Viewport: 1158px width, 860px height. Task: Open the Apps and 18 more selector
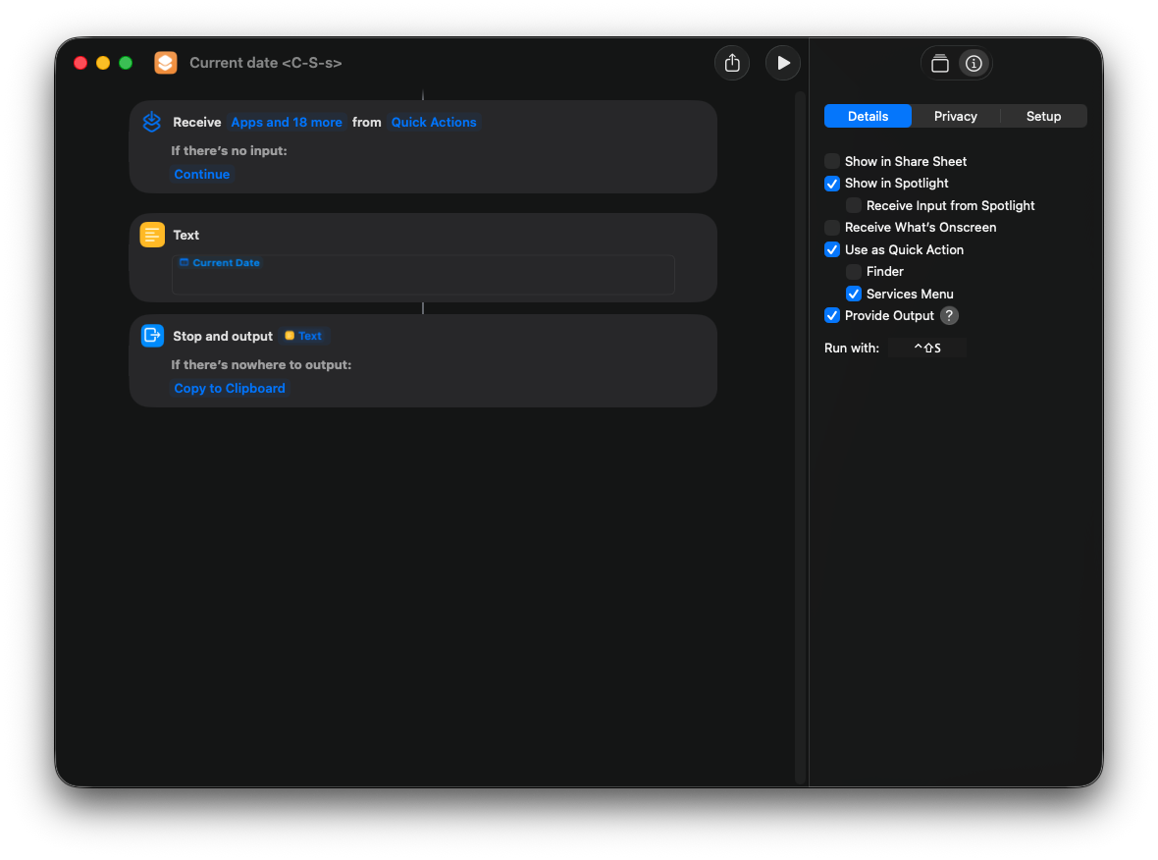point(286,122)
